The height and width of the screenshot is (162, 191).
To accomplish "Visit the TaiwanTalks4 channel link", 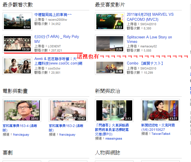I will [161, 134].
